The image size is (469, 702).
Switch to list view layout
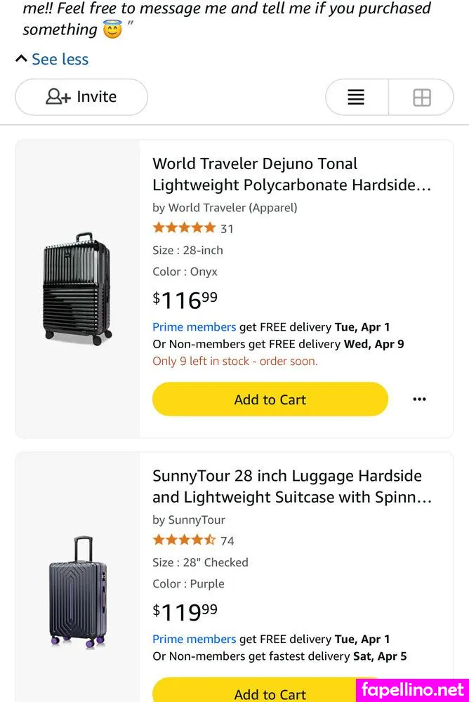click(356, 97)
